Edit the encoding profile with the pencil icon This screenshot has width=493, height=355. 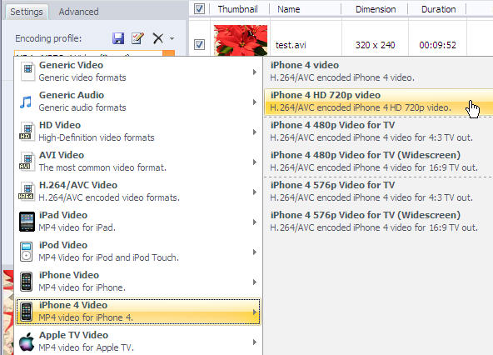tap(137, 38)
